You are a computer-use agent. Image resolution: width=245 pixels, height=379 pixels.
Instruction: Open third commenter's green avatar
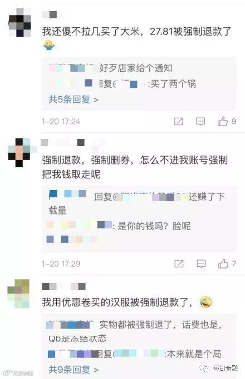tap(18, 293)
